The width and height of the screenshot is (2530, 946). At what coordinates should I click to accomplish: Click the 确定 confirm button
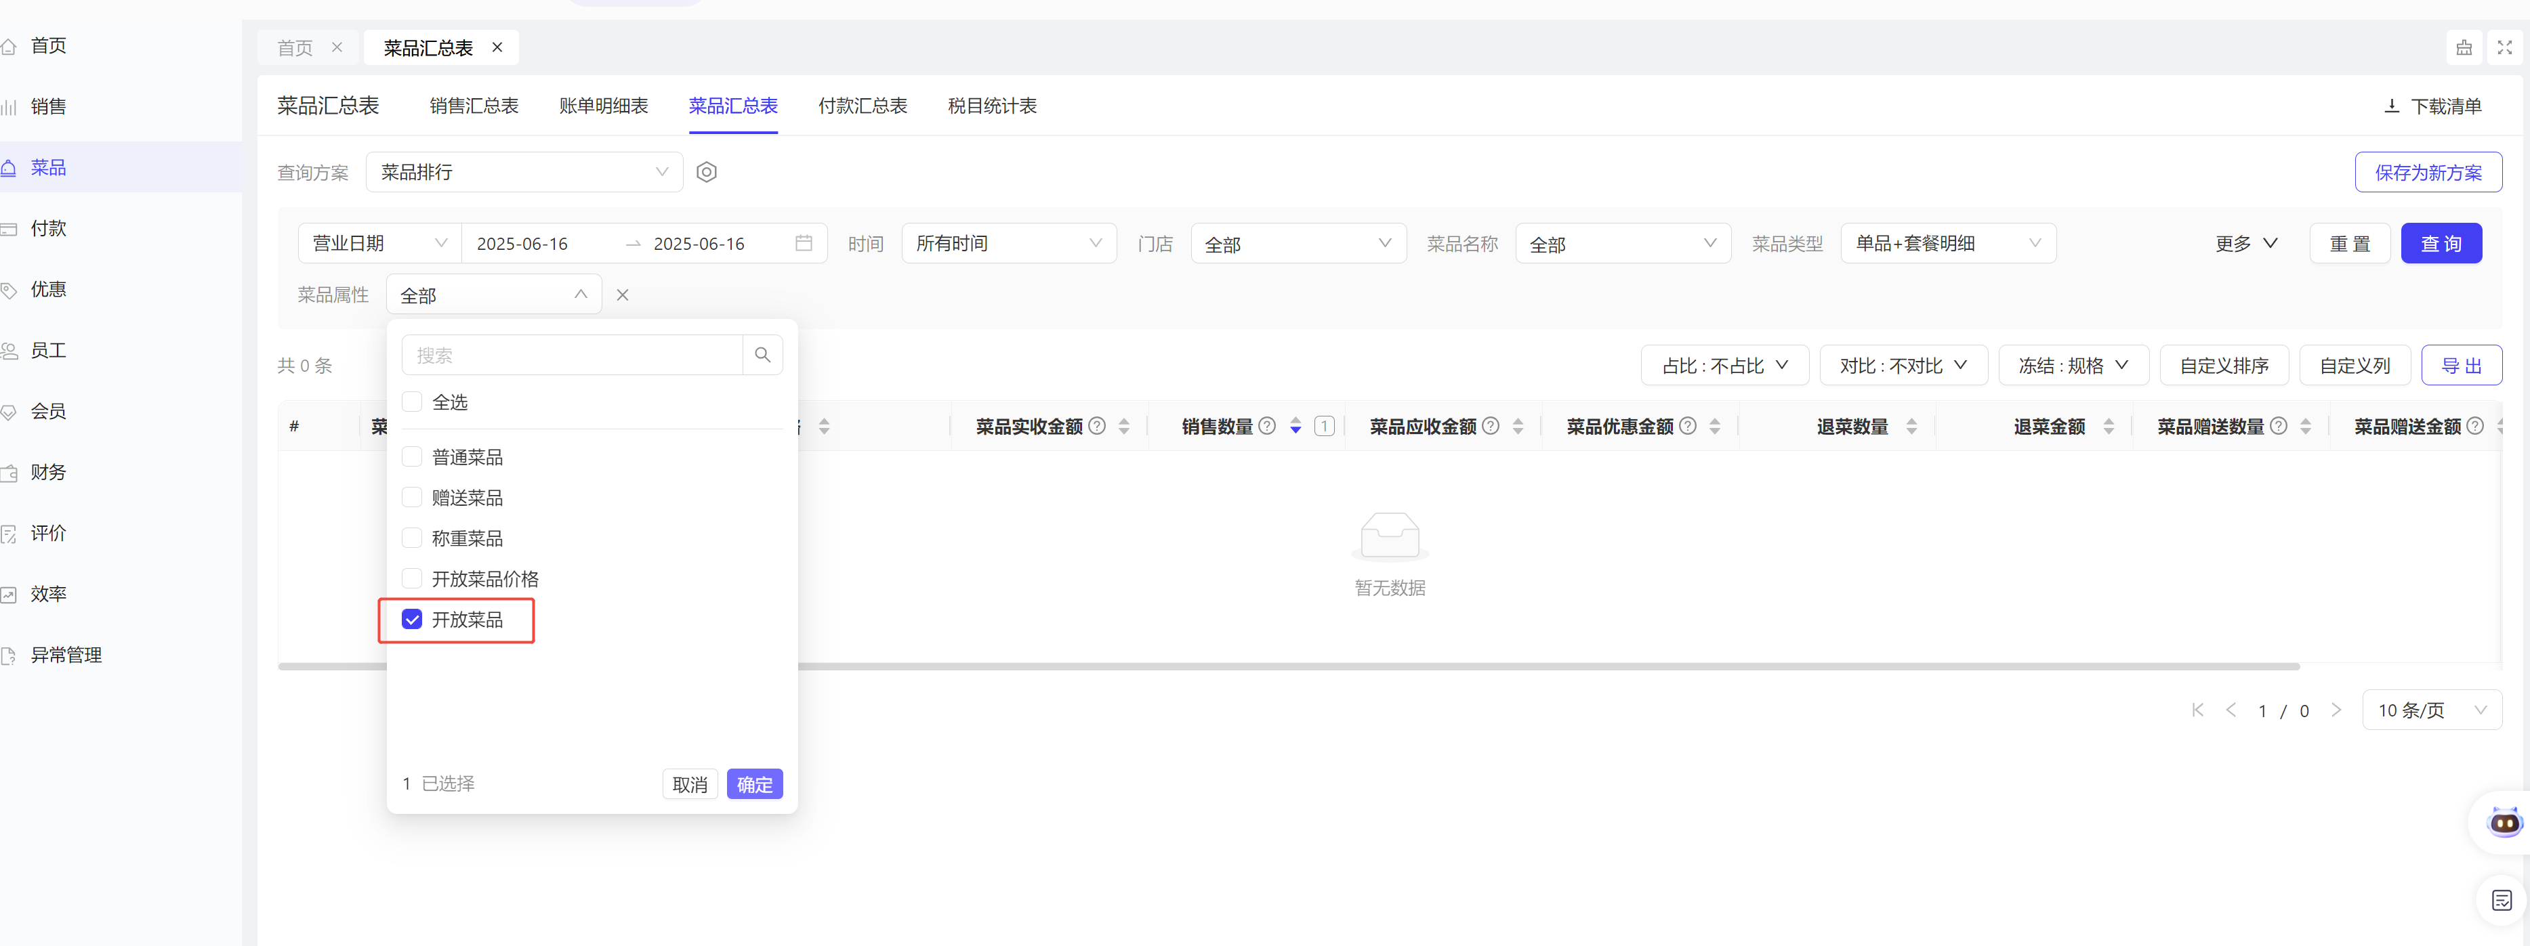pos(754,784)
